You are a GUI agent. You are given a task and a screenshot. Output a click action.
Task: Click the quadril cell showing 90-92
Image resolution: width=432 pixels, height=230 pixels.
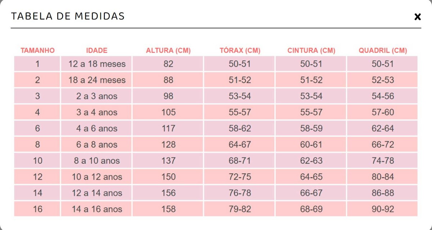pyautogui.click(x=383, y=209)
